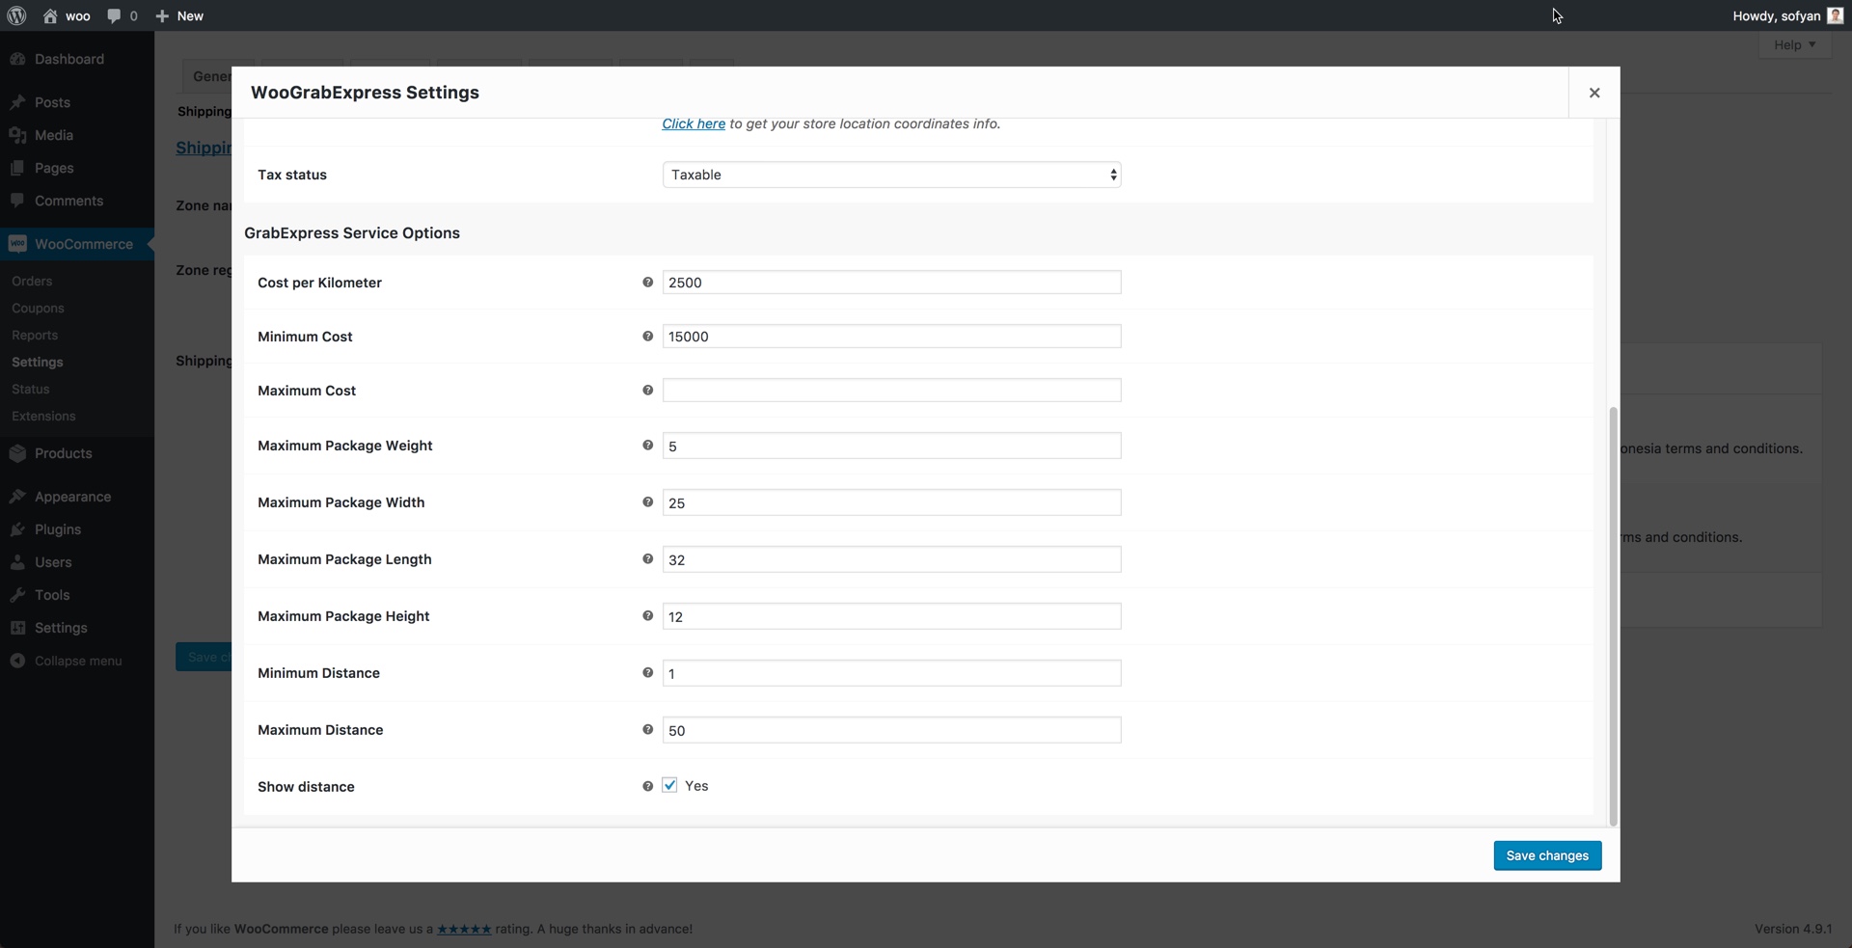Click the help icon beside Cost per Kilometer

(648, 283)
